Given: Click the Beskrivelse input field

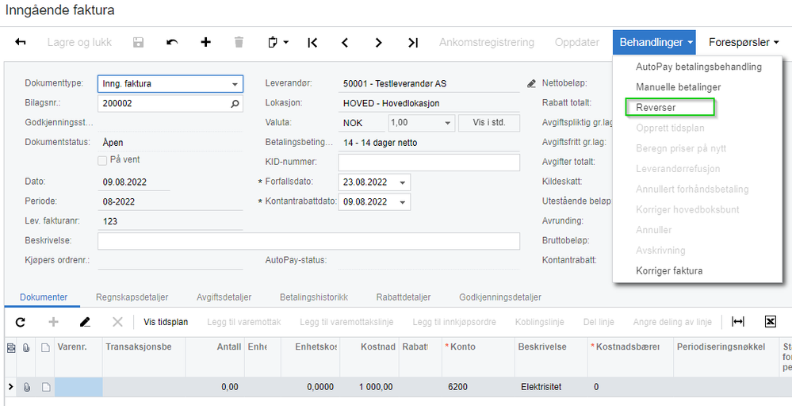Looking at the screenshot, I should click(x=308, y=241).
